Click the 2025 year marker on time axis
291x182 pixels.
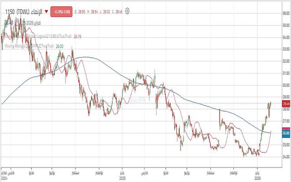point(121,179)
